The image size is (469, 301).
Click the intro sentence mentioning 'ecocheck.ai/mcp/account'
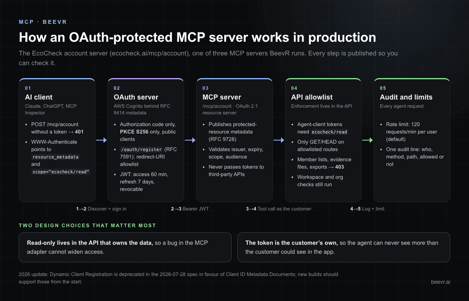point(208,58)
